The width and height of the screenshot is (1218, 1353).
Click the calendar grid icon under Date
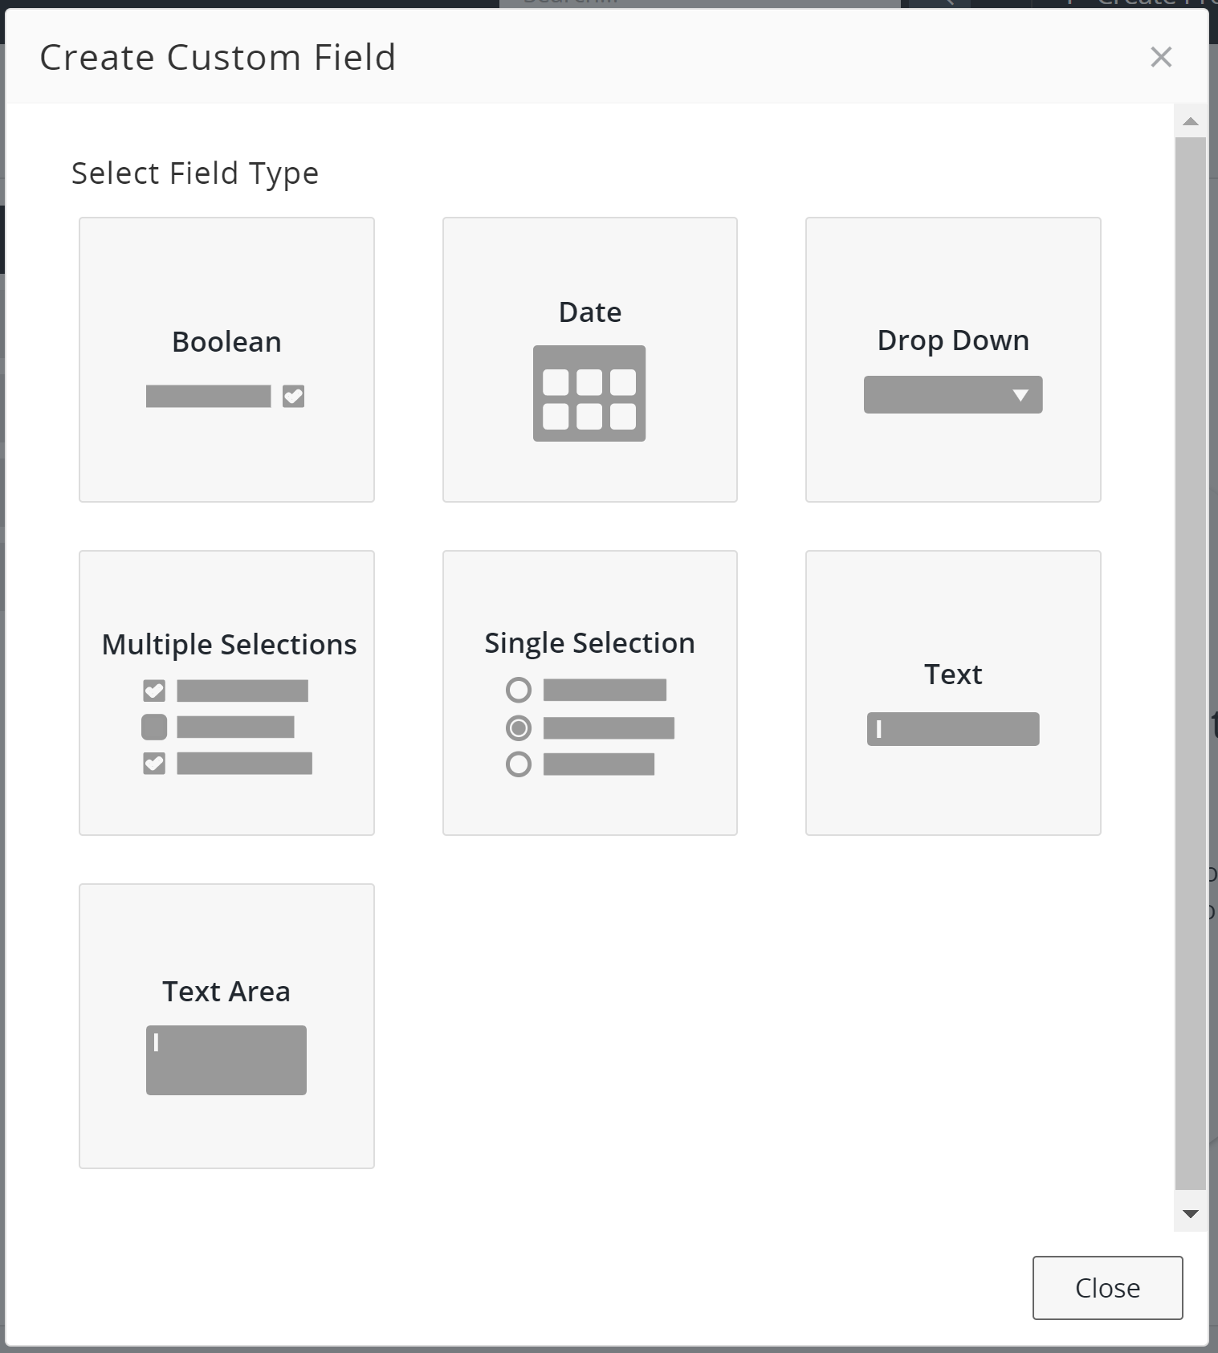click(x=589, y=393)
